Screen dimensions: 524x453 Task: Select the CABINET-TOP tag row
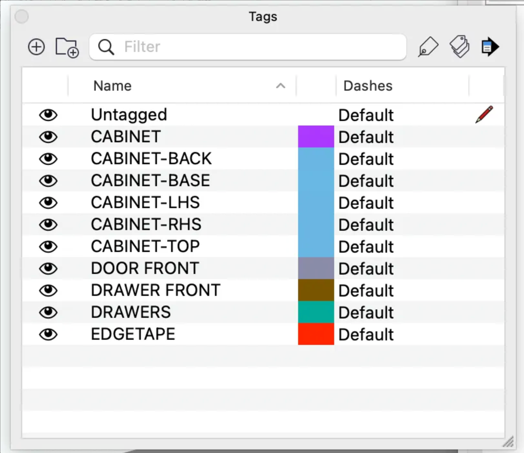pos(145,247)
